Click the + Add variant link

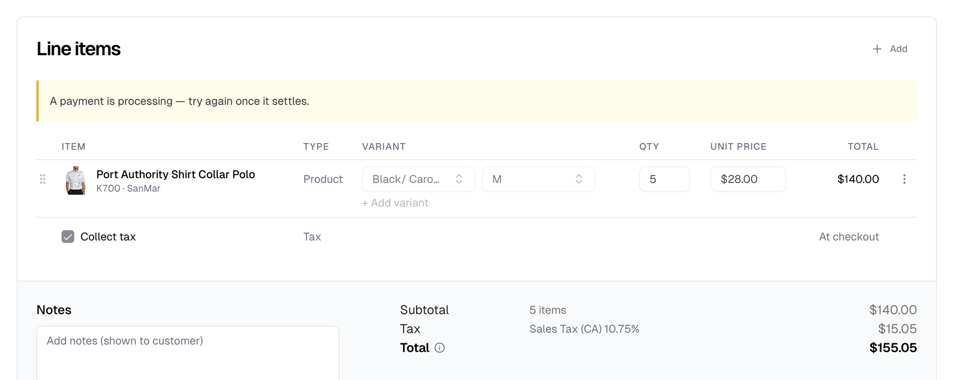395,203
